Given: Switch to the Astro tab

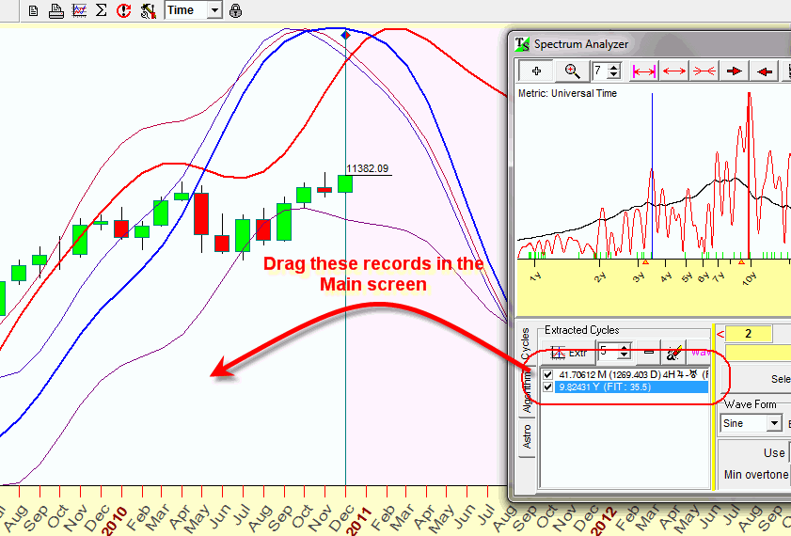Looking at the screenshot, I should (x=526, y=437).
